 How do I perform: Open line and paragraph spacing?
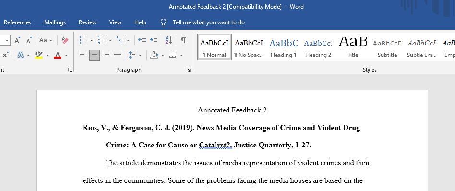click(132, 55)
